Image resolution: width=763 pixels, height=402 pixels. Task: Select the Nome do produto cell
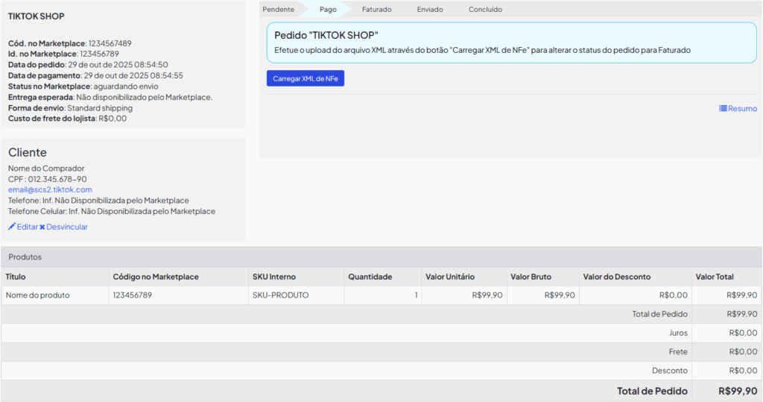[38, 295]
